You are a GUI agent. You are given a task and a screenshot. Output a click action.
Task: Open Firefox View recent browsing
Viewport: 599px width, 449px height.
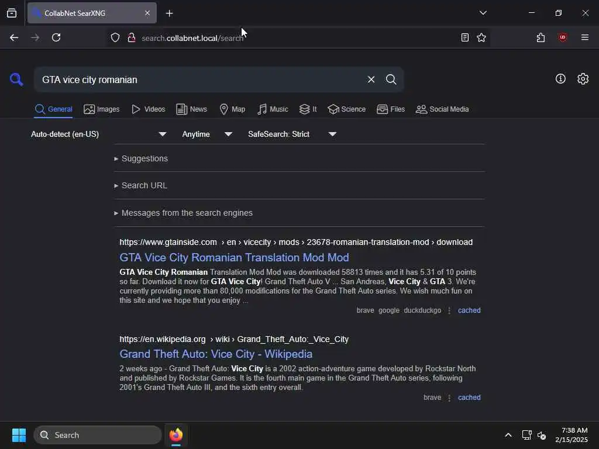12,13
